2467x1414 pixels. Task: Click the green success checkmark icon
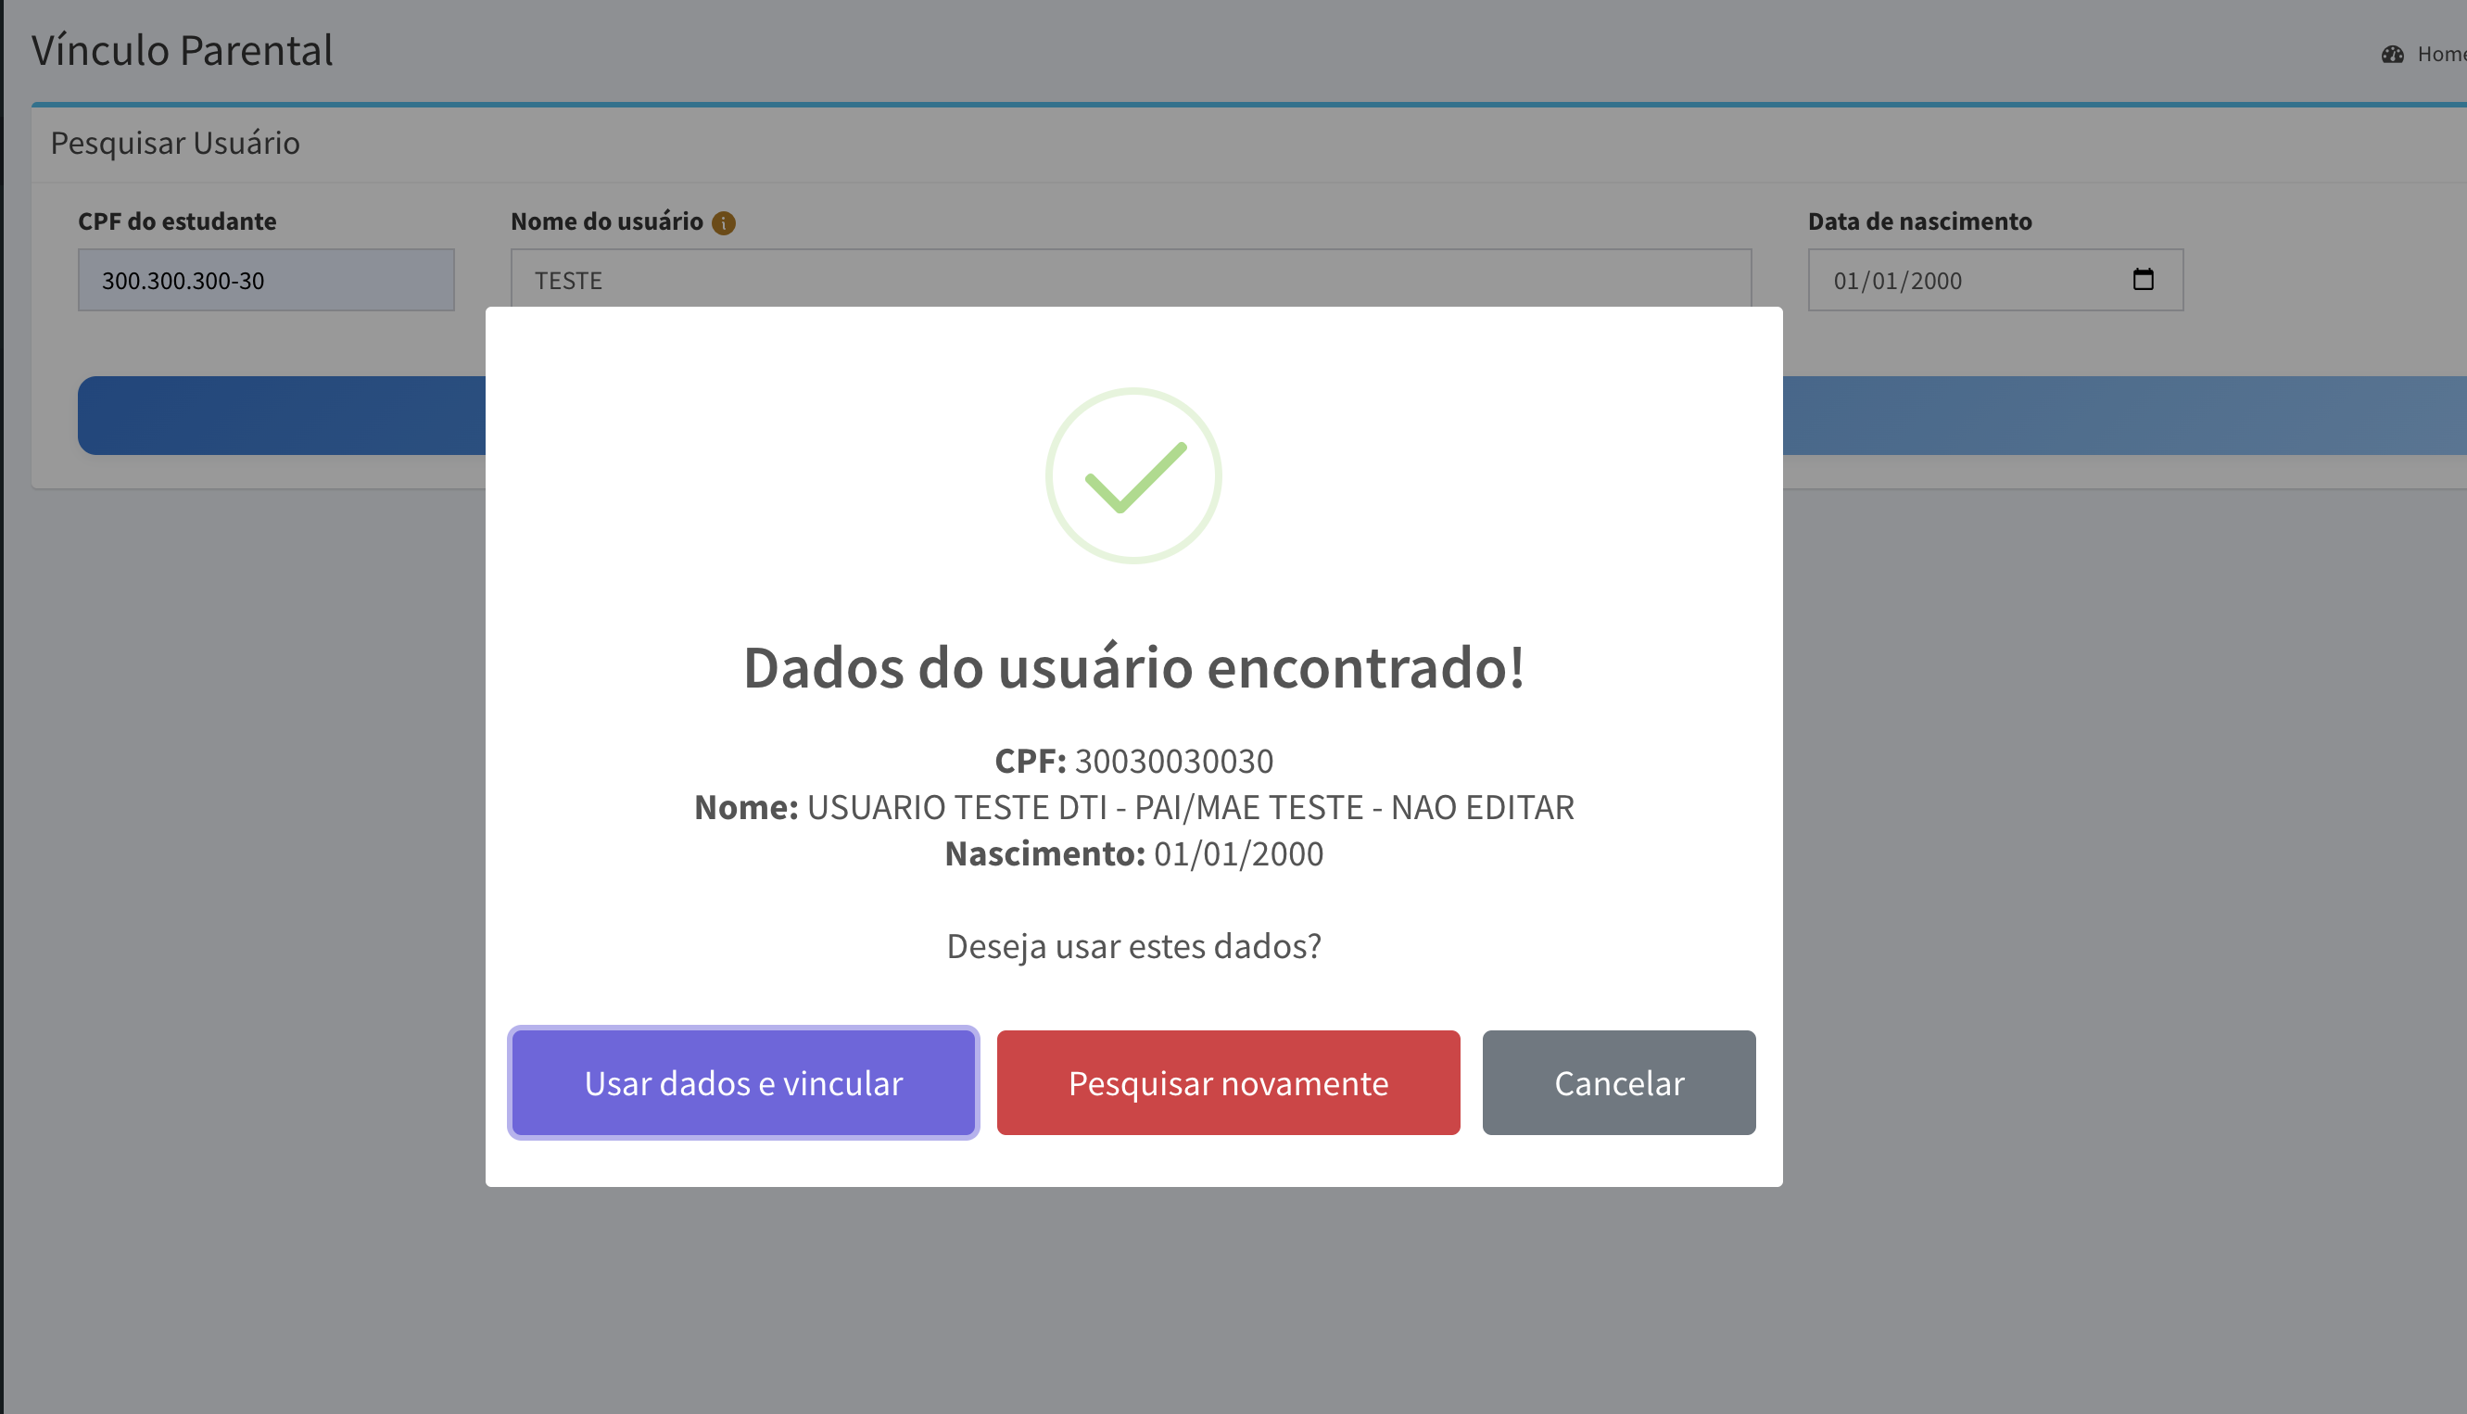pos(1133,476)
